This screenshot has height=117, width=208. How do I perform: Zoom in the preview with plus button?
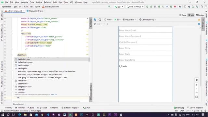point(197,85)
